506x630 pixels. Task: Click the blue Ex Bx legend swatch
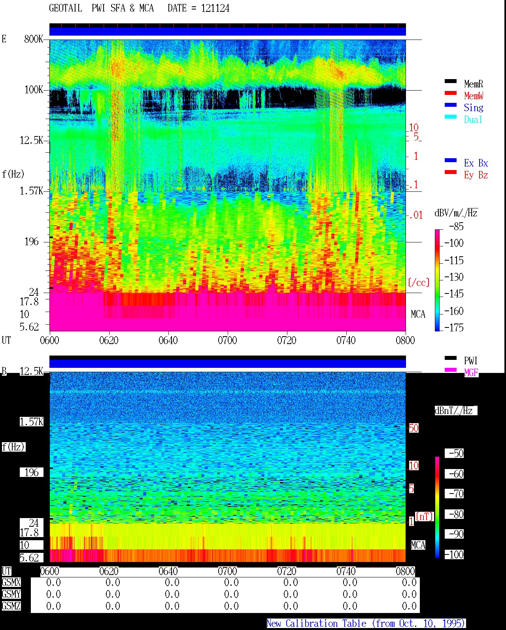451,160
